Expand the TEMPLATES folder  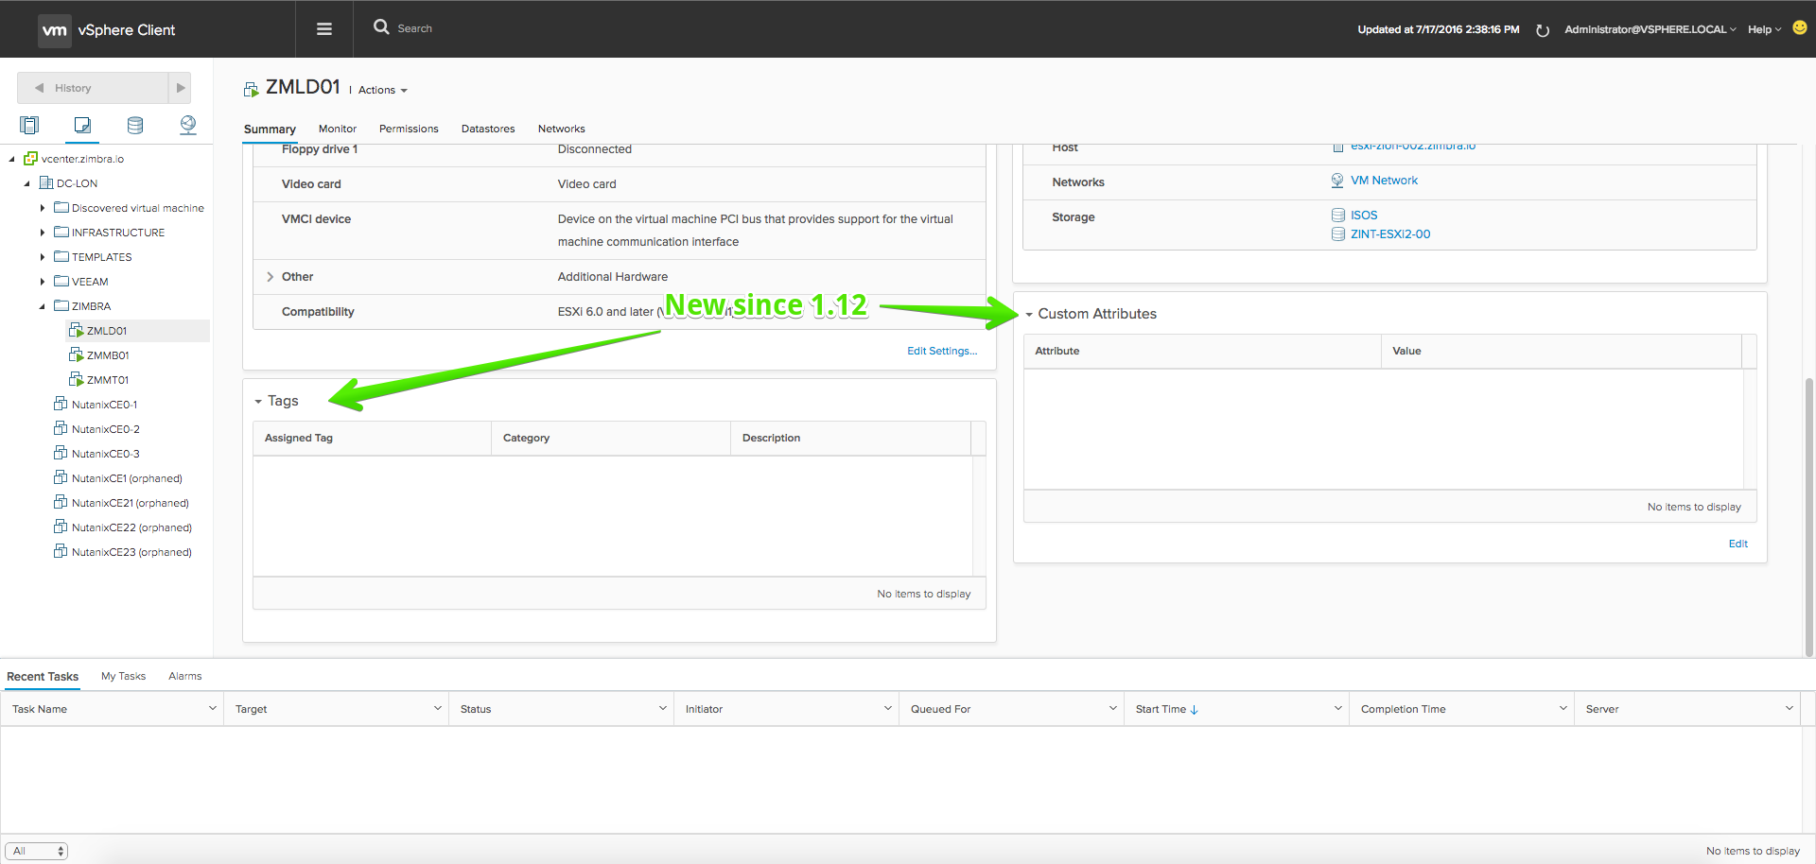[42, 257]
